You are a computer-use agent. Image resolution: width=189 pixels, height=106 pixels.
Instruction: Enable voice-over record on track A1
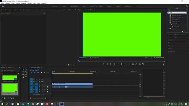pos(47,87)
